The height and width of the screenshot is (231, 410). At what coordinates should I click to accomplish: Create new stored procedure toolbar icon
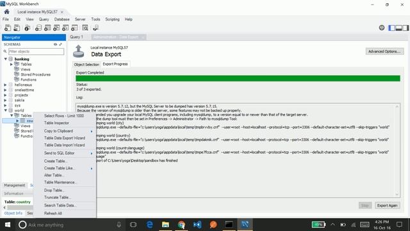click(65, 28)
